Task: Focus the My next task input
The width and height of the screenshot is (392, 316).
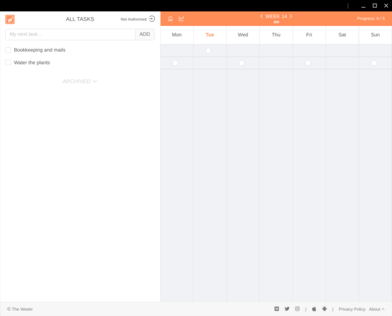Action: coord(70,34)
